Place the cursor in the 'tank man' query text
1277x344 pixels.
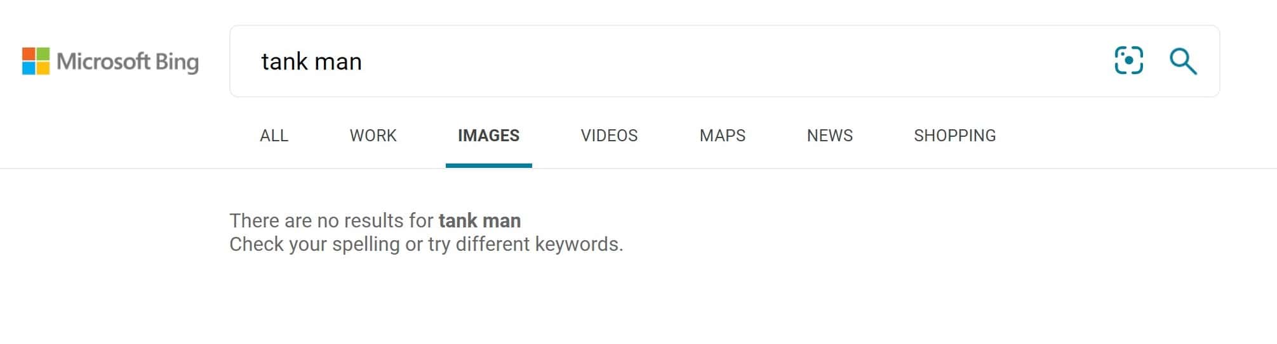tap(311, 61)
